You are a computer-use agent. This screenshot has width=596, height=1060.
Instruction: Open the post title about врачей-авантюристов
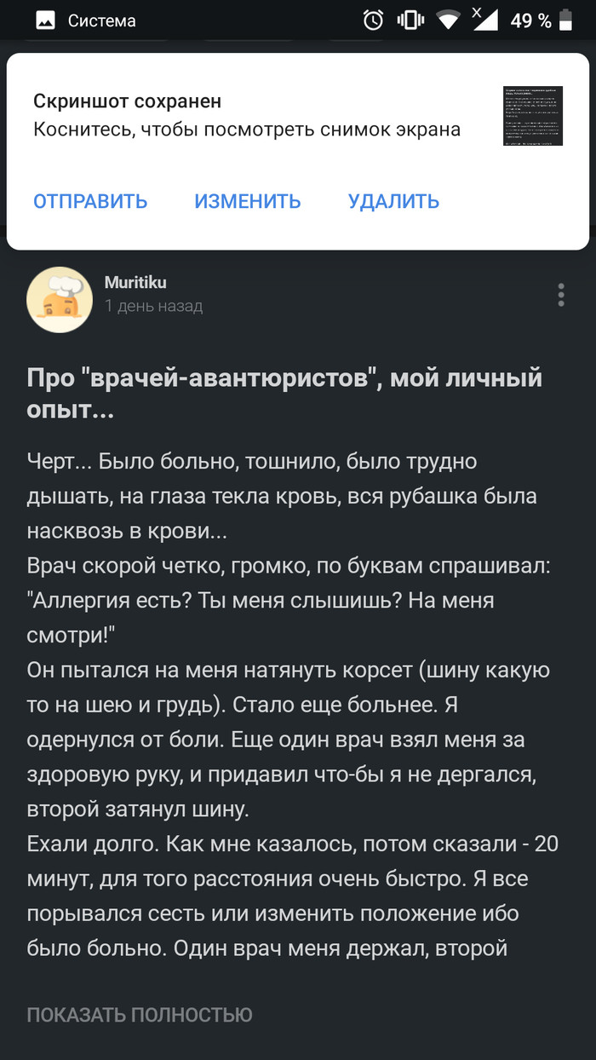pyautogui.click(x=284, y=394)
